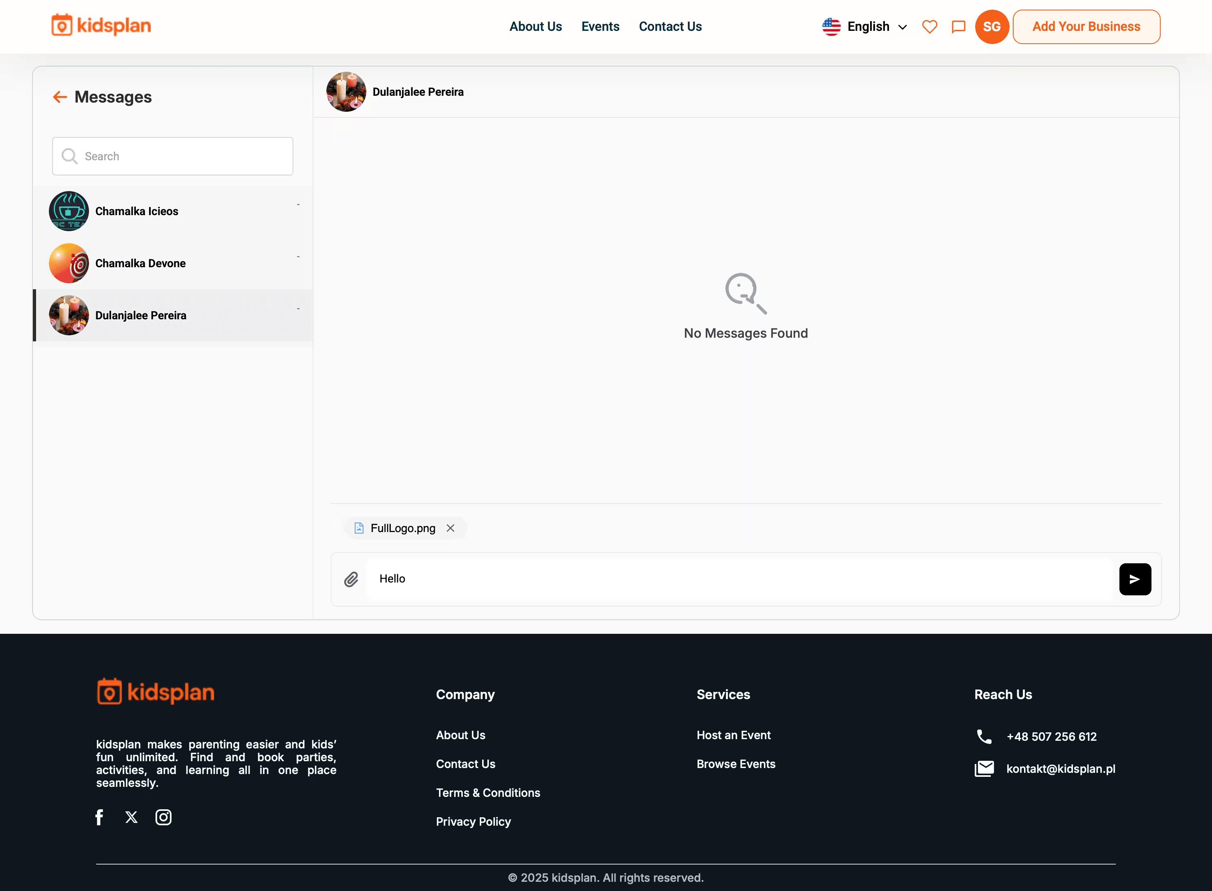Image resolution: width=1212 pixels, height=891 pixels.
Task: Click the email icon beside kontakt@kidsplan.pl
Action: [984, 768]
